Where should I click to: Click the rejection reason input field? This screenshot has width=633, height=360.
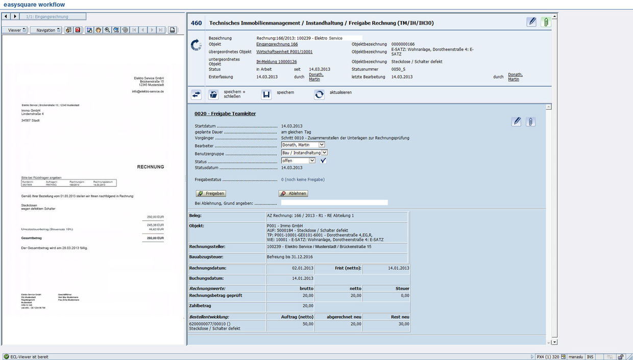tap(334, 202)
